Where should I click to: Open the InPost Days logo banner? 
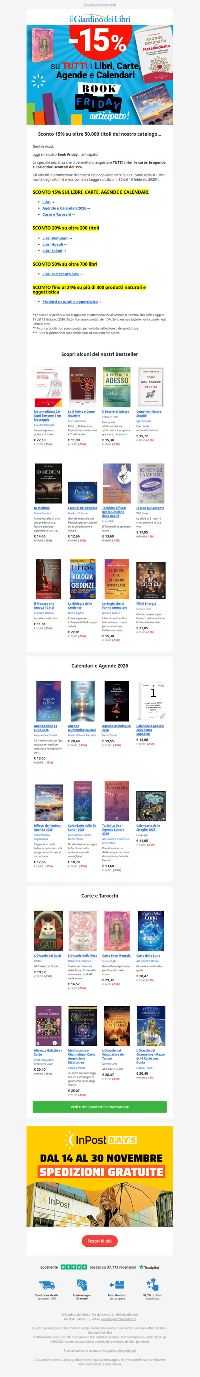pos(99,1140)
